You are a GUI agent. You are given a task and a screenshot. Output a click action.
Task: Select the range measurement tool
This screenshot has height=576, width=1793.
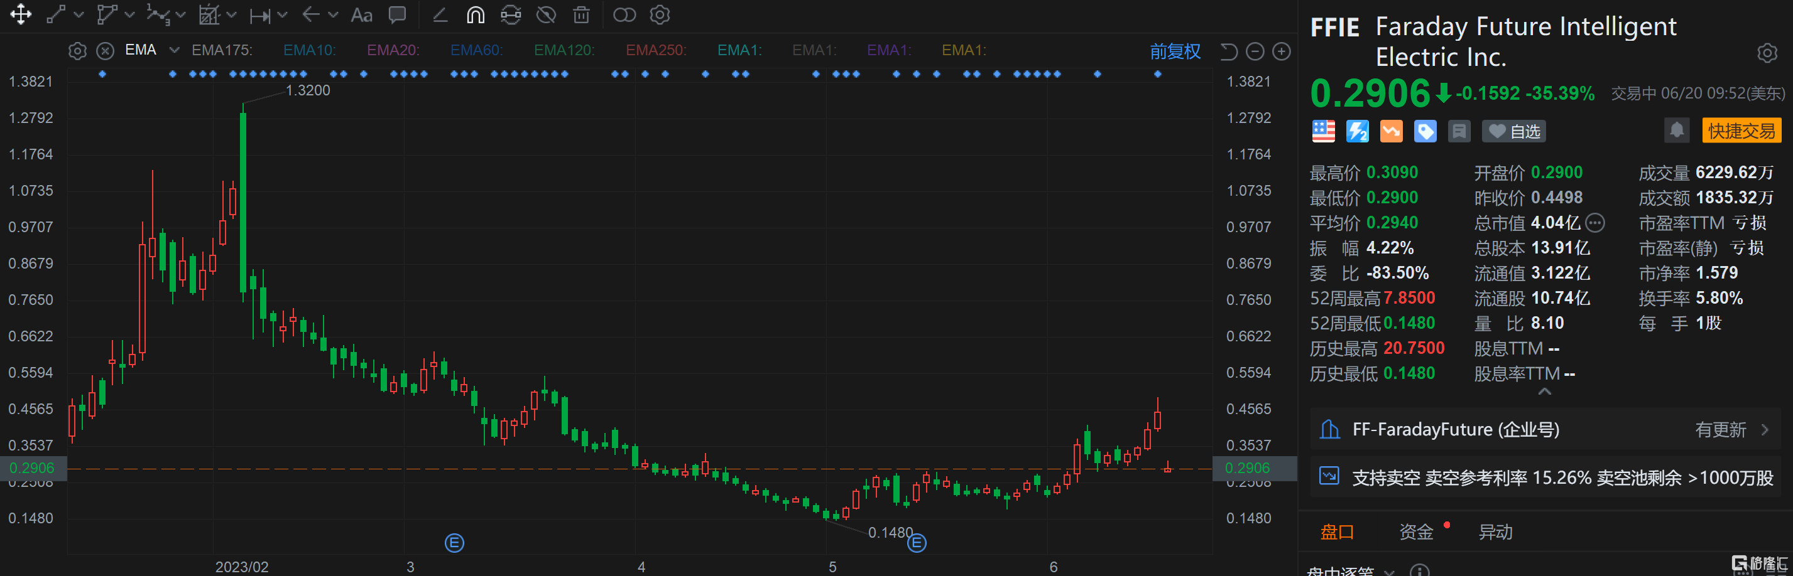click(x=260, y=14)
